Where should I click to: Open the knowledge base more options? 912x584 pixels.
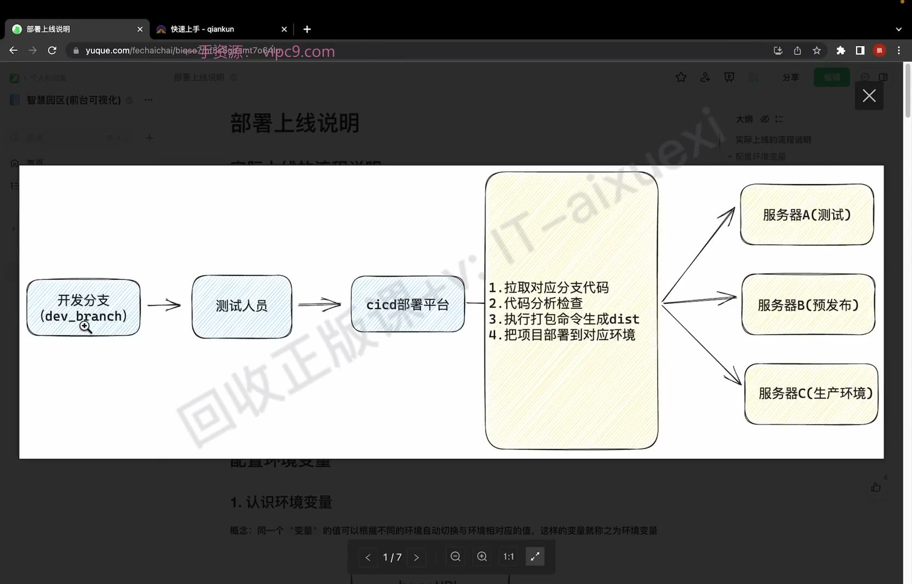click(149, 100)
